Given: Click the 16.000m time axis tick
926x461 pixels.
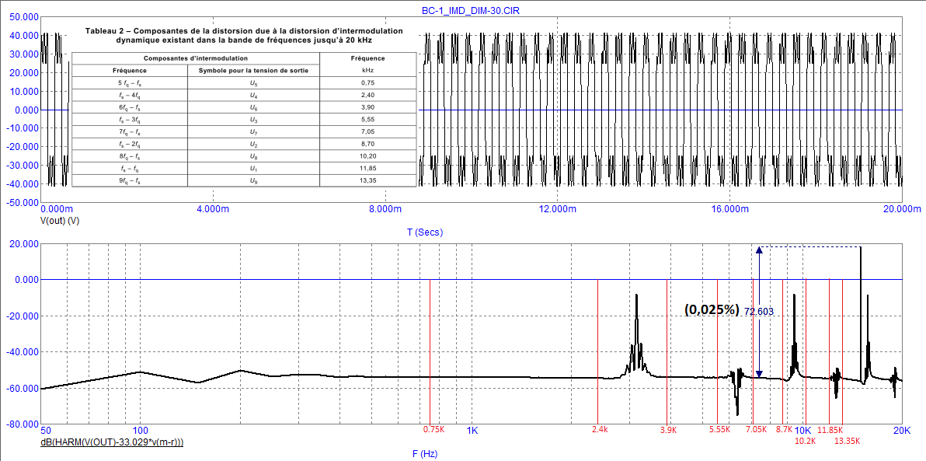Looking at the screenshot, I should click(x=730, y=209).
